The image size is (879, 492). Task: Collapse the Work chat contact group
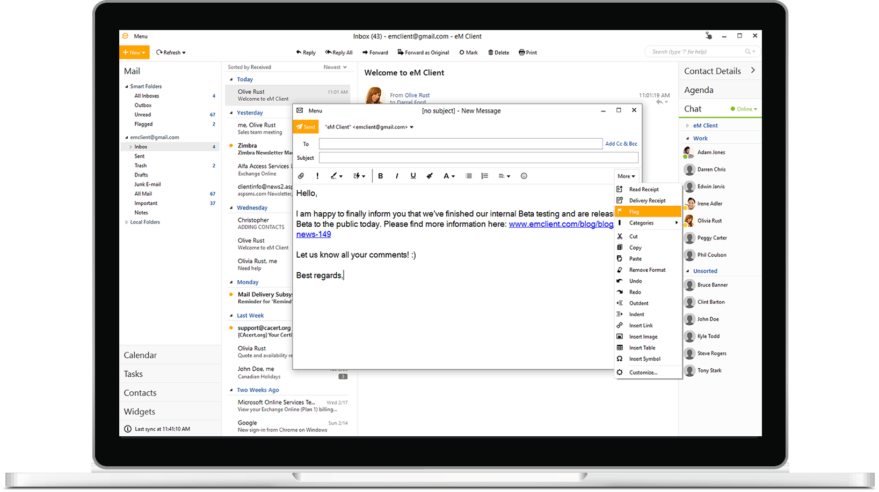(x=688, y=138)
